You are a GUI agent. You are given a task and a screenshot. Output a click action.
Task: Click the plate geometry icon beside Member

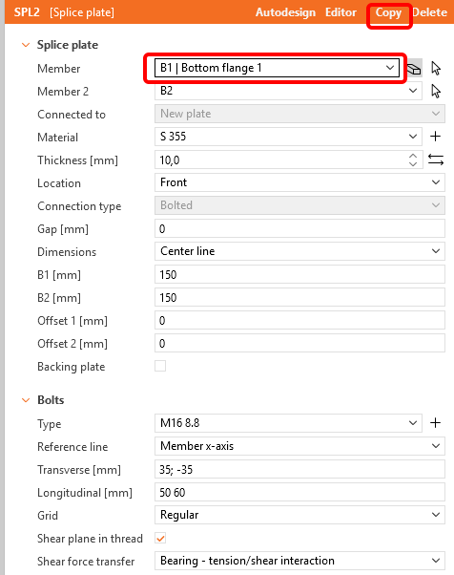(x=415, y=69)
